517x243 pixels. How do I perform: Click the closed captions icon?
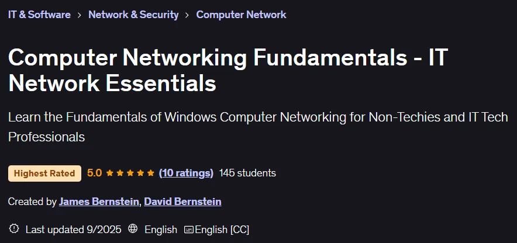(x=188, y=230)
